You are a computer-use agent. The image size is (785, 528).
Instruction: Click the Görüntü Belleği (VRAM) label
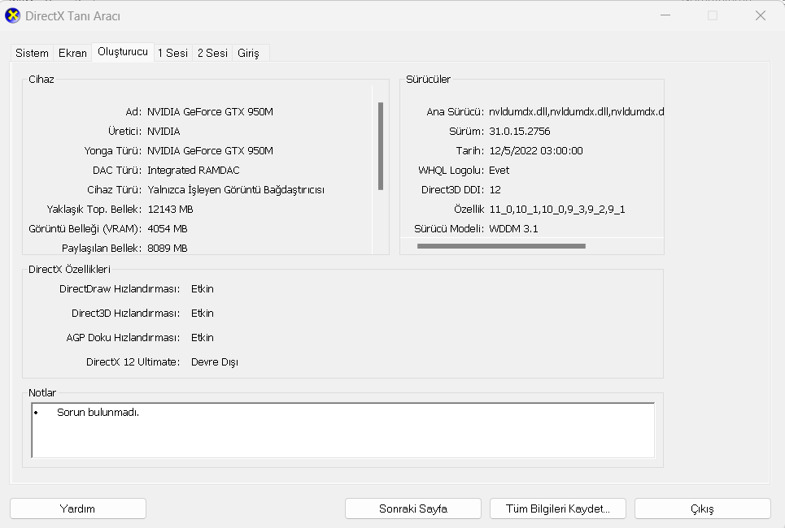pyautogui.click(x=85, y=228)
